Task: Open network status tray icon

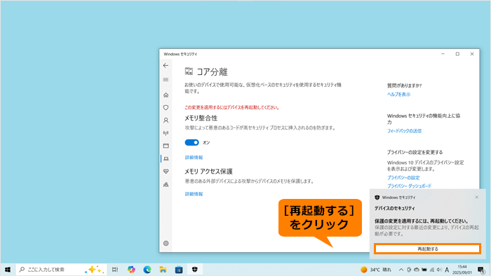Action: point(432,270)
